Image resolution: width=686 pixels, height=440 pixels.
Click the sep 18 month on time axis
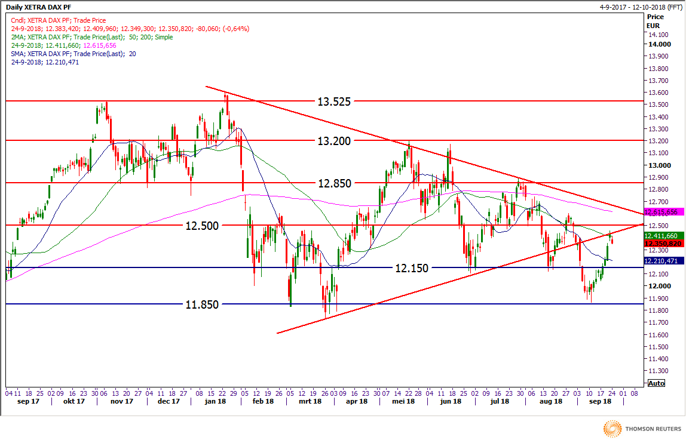[599, 402]
